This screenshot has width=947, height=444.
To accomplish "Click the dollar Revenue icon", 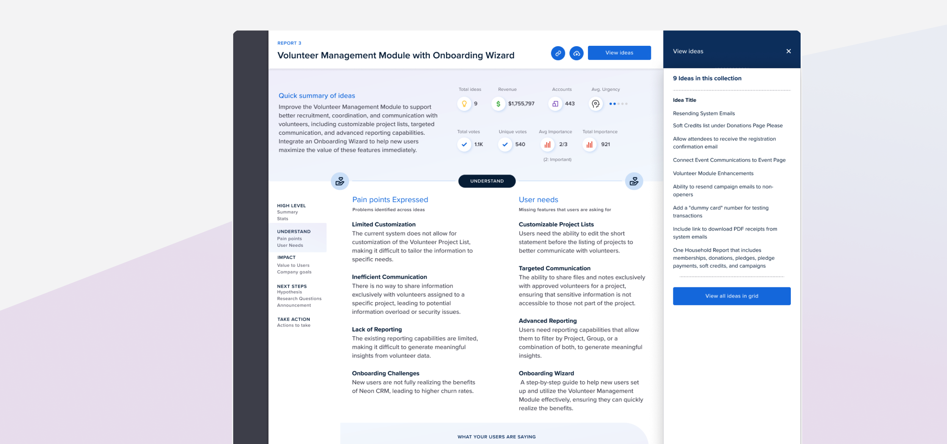I will point(498,103).
